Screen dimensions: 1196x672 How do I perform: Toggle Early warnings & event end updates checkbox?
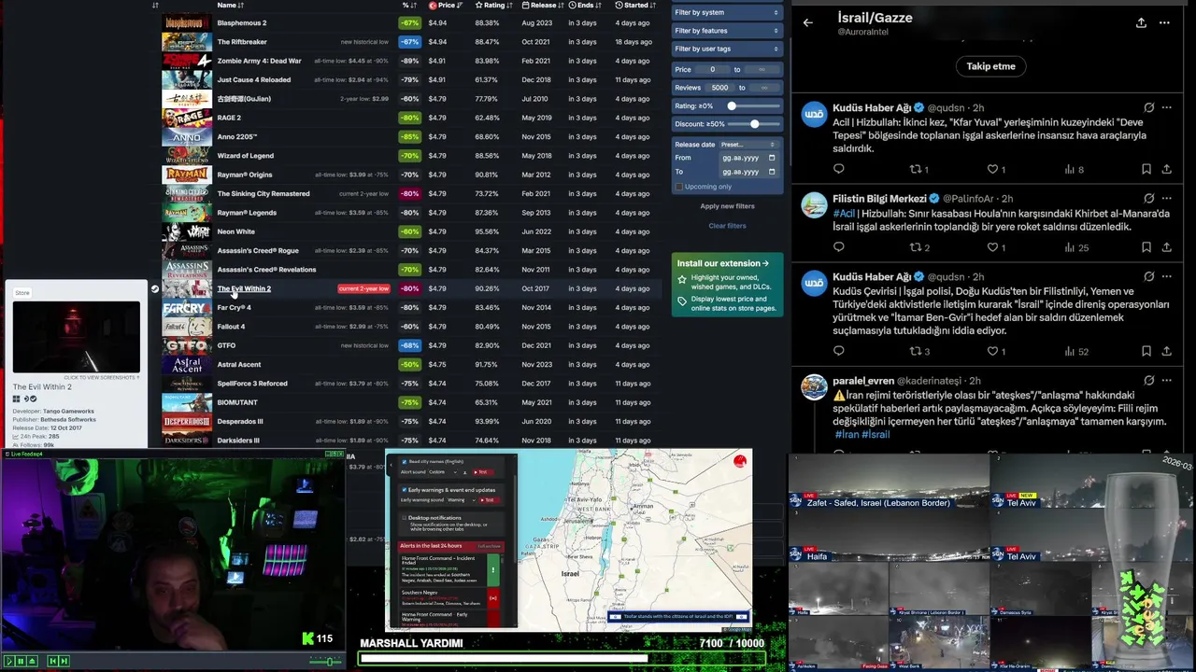tap(405, 489)
